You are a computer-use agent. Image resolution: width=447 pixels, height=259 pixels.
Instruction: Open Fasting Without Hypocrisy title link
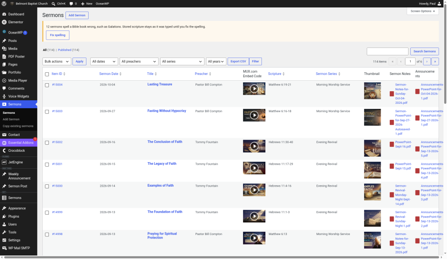[166, 111]
